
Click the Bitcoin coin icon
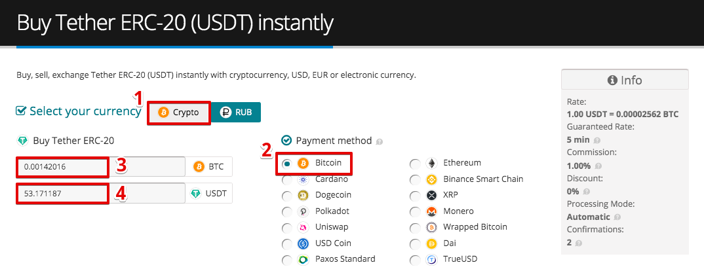303,164
